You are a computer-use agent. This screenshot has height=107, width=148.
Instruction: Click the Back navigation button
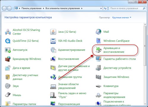tap(4, 8)
